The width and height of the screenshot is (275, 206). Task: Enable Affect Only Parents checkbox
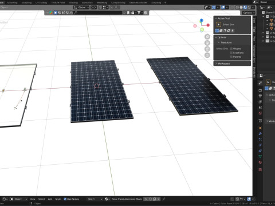[x=231, y=57]
